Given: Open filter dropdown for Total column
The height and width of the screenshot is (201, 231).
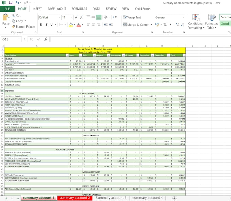Looking at the screenshot, I should pos(184,55).
